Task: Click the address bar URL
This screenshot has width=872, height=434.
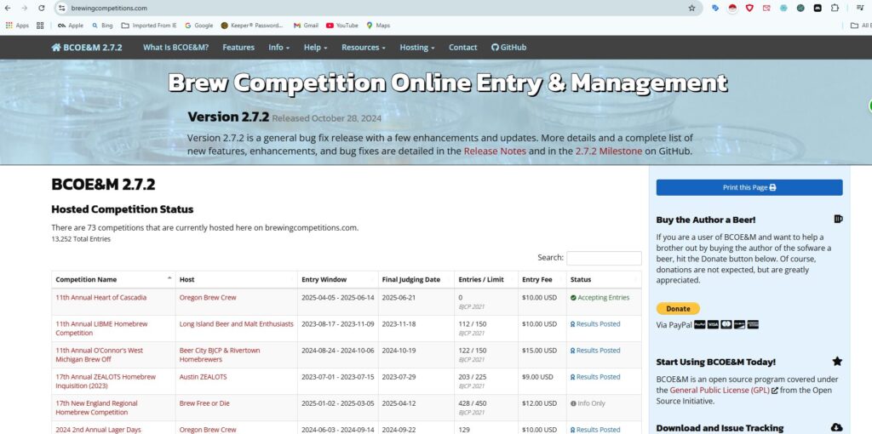Action: coord(109,9)
